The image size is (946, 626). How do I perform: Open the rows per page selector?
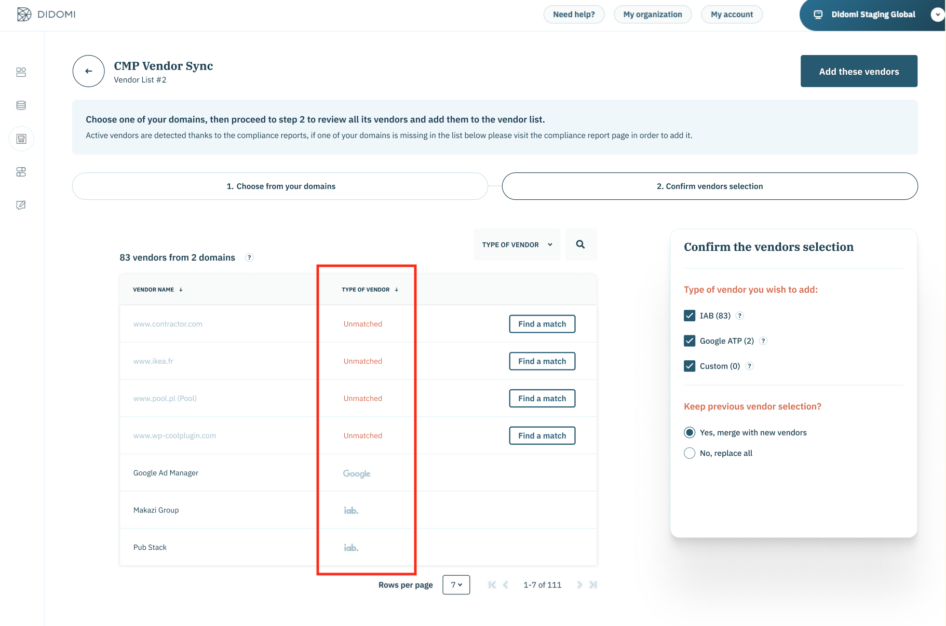coord(455,584)
